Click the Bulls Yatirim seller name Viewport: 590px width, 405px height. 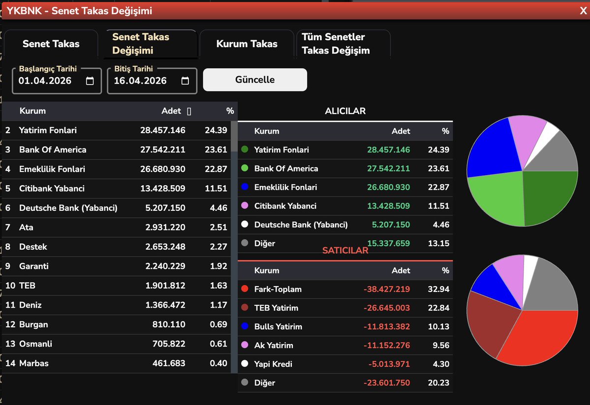click(278, 327)
